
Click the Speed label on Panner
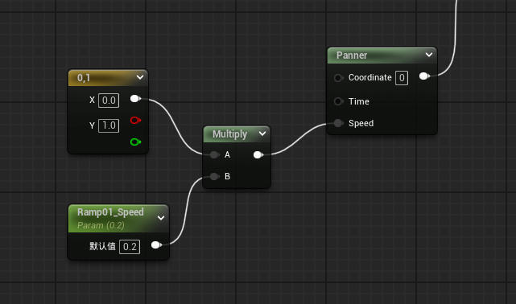(361, 123)
